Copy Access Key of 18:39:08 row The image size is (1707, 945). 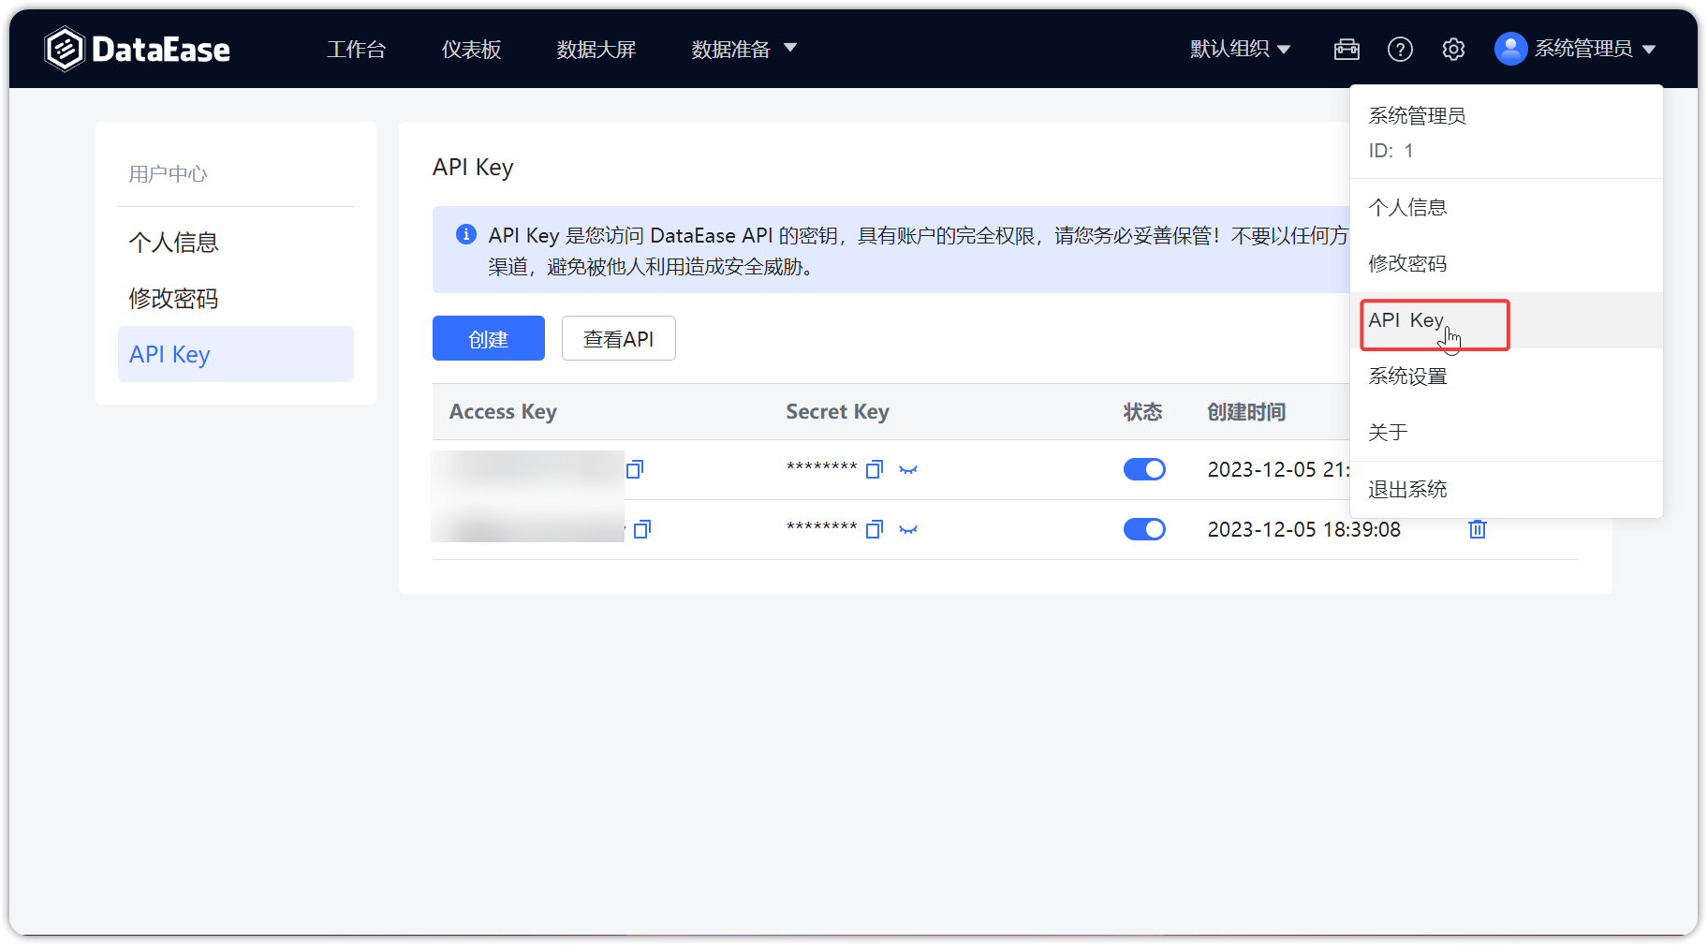click(x=642, y=529)
